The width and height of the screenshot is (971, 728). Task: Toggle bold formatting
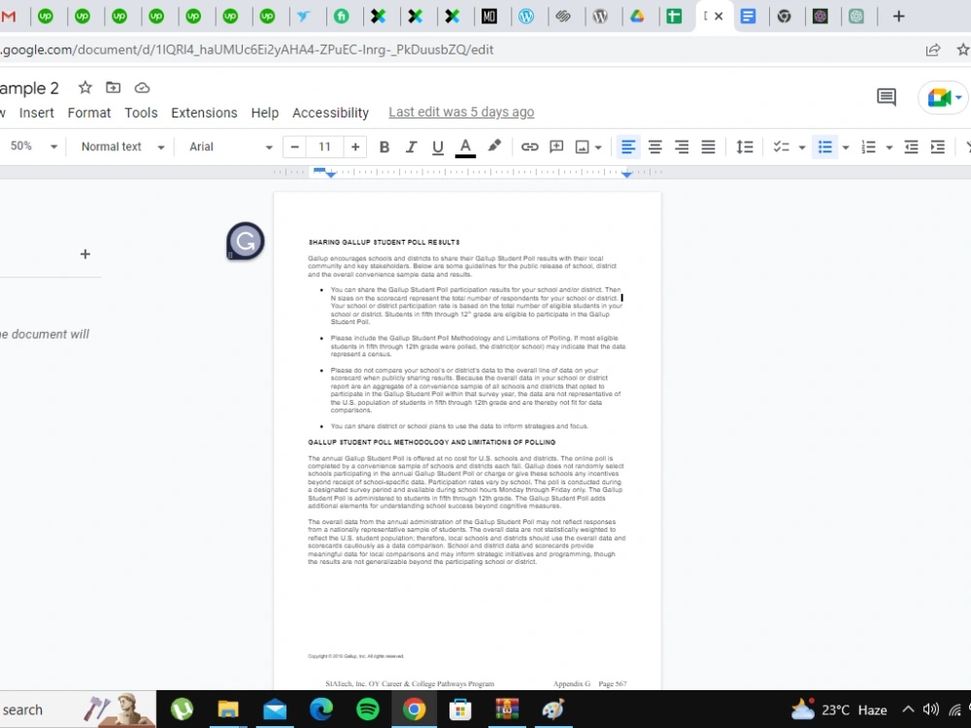click(x=384, y=147)
